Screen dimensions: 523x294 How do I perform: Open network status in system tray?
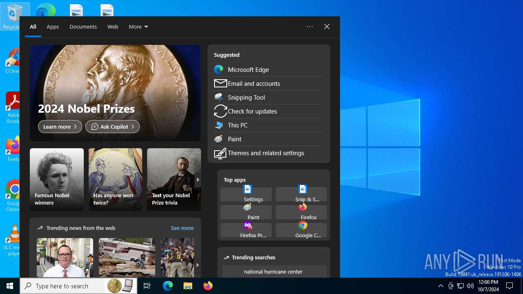(460, 286)
